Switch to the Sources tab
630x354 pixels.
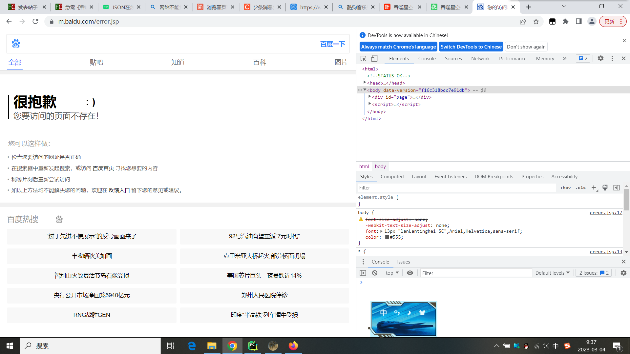[x=453, y=58]
